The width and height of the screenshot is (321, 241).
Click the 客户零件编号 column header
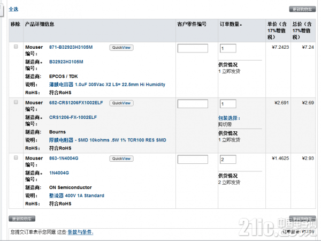click(x=192, y=24)
